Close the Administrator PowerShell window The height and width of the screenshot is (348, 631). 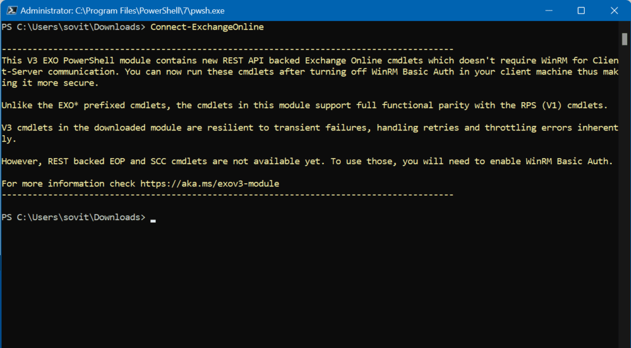(614, 10)
